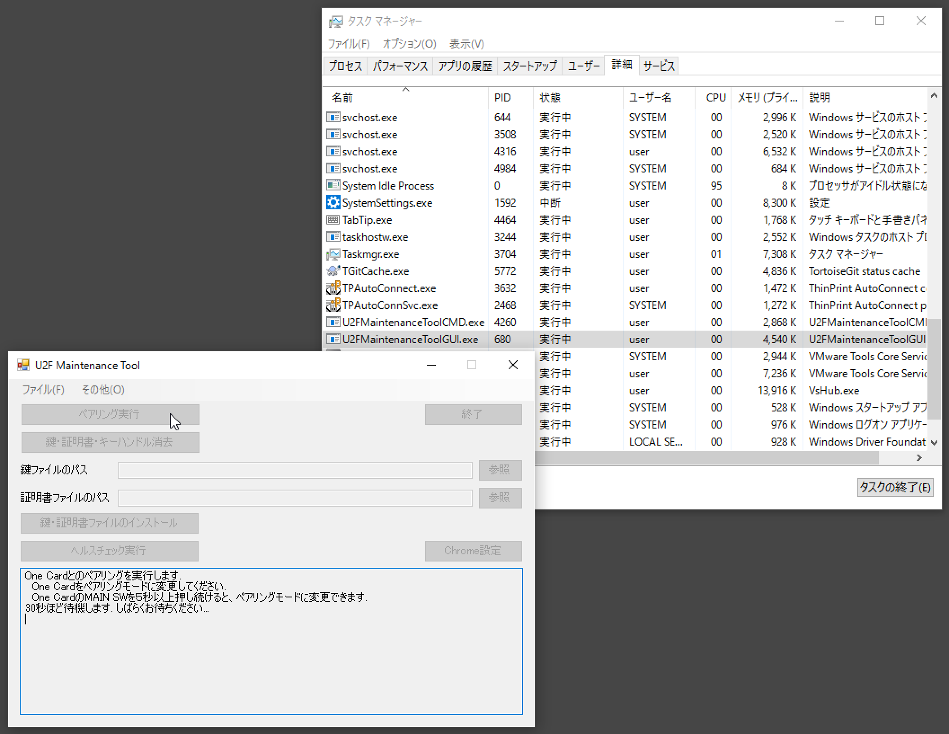Click the Taskmgr.exe process icon
Screen dimensions: 949x734
[333, 254]
